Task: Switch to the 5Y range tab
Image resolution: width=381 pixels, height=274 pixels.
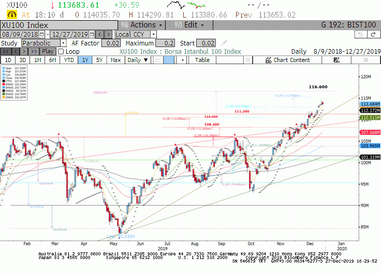Action: (99, 60)
